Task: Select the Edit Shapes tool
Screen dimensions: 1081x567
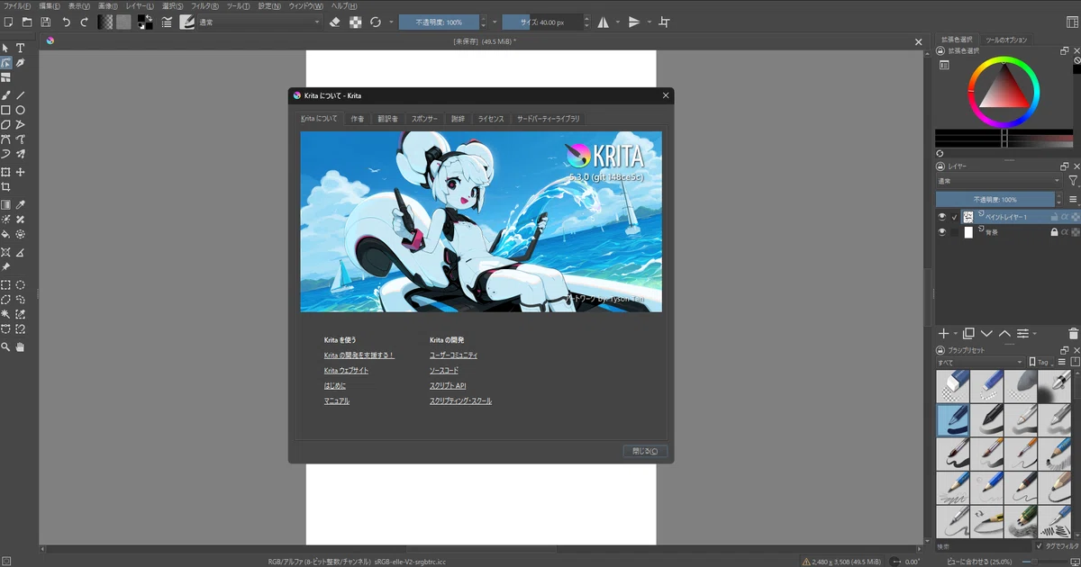Action: click(5, 63)
